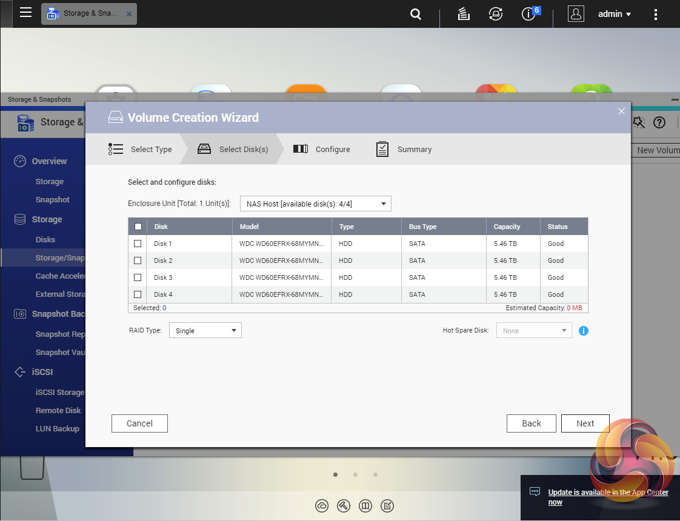The width and height of the screenshot is (680, 521).
Task: Open the admin user dropdown menu
Action: click(615, 14)
